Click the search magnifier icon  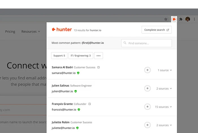coord(125,43)
